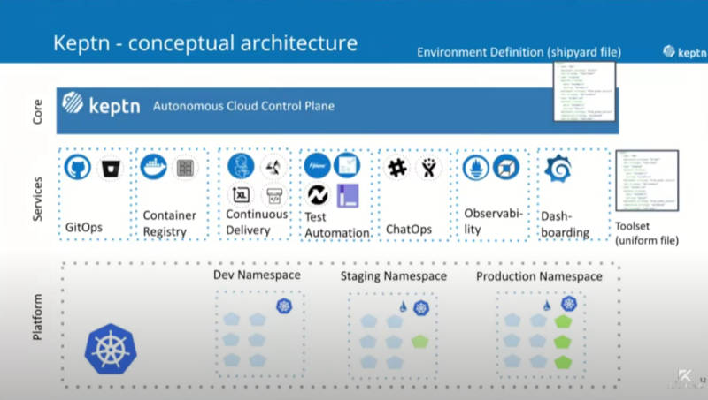Screen dimensions: 708x400
Task: Click 'Autonomous Cloud Control Plane' text
Action: 244,106
